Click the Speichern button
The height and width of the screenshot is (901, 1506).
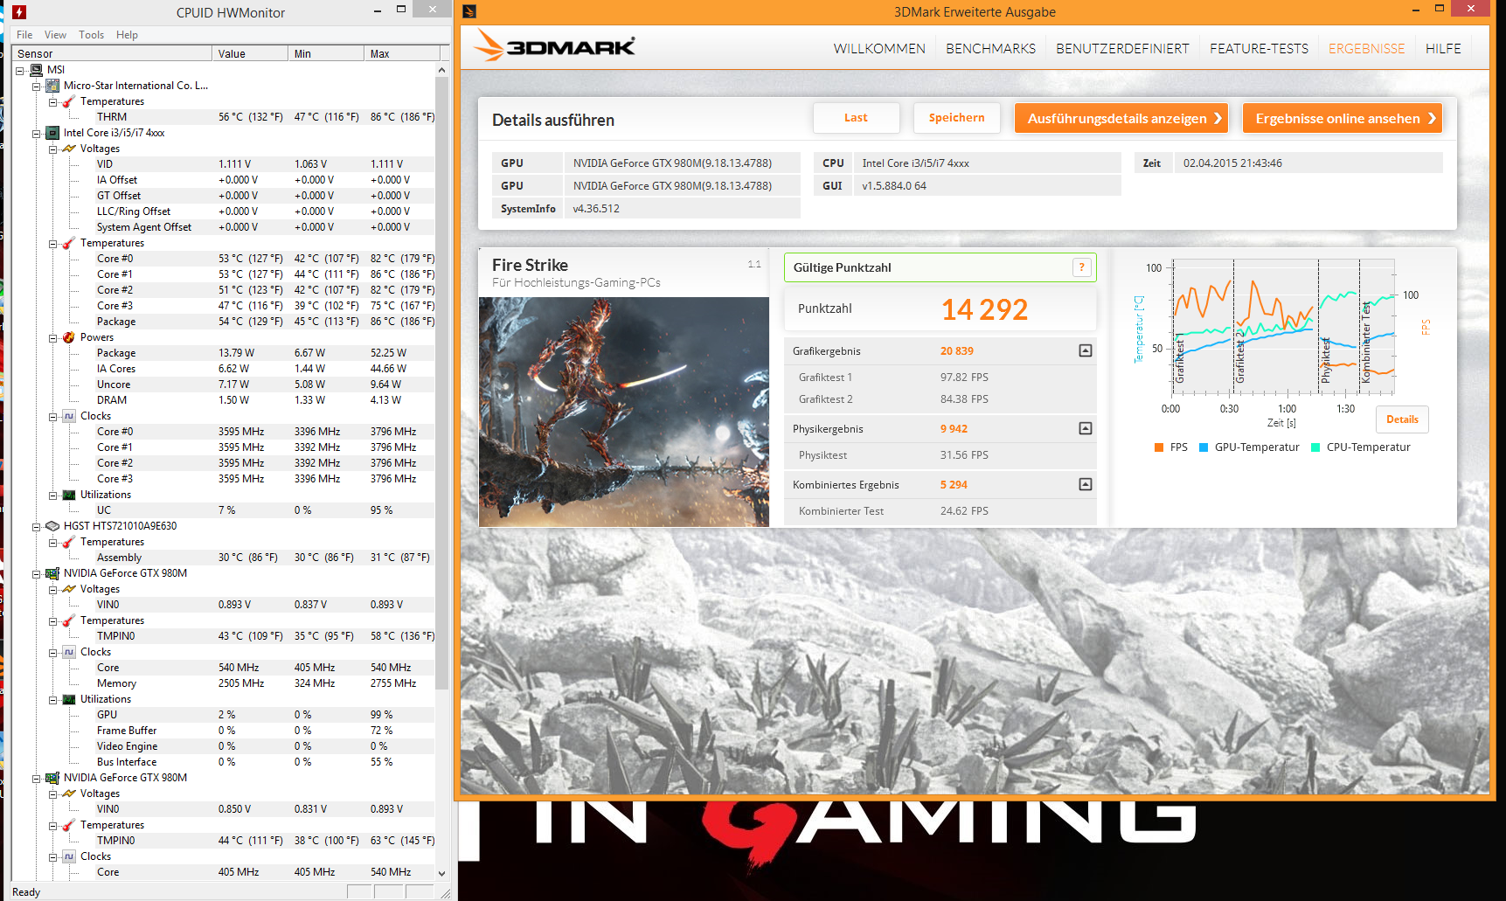(x=956, y=118)
